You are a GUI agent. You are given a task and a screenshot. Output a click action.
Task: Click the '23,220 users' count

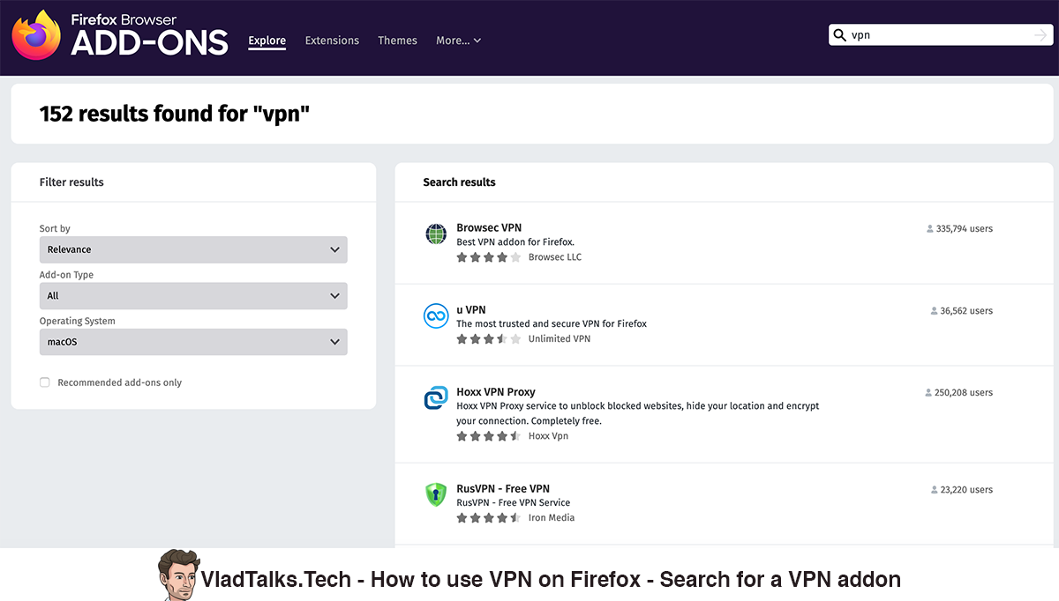click(x=966, y=490)
